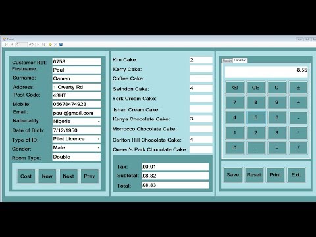Click the calculator decimal point key
This screenshot has width=316, height=237.
pyautogui.click(x=255, y=148)
